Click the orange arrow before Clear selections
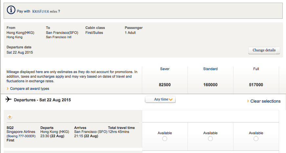286x153 pixels. tap(248, 101)
